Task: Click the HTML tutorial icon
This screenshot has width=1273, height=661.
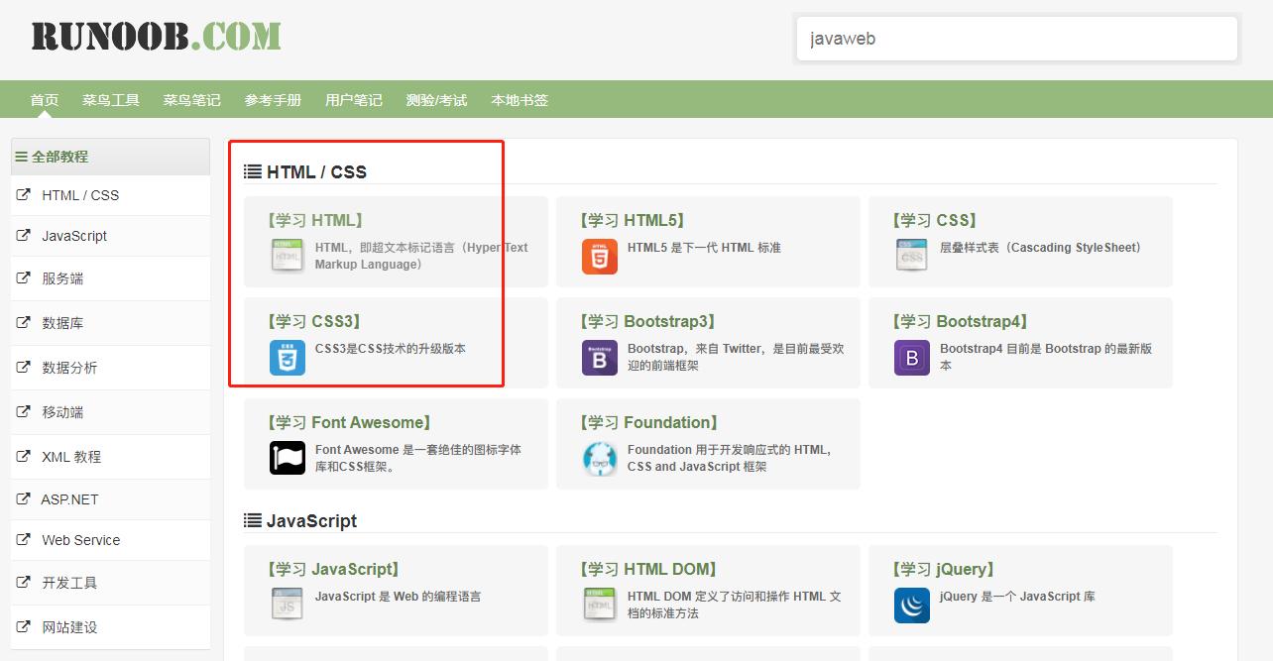Action: 288,256
